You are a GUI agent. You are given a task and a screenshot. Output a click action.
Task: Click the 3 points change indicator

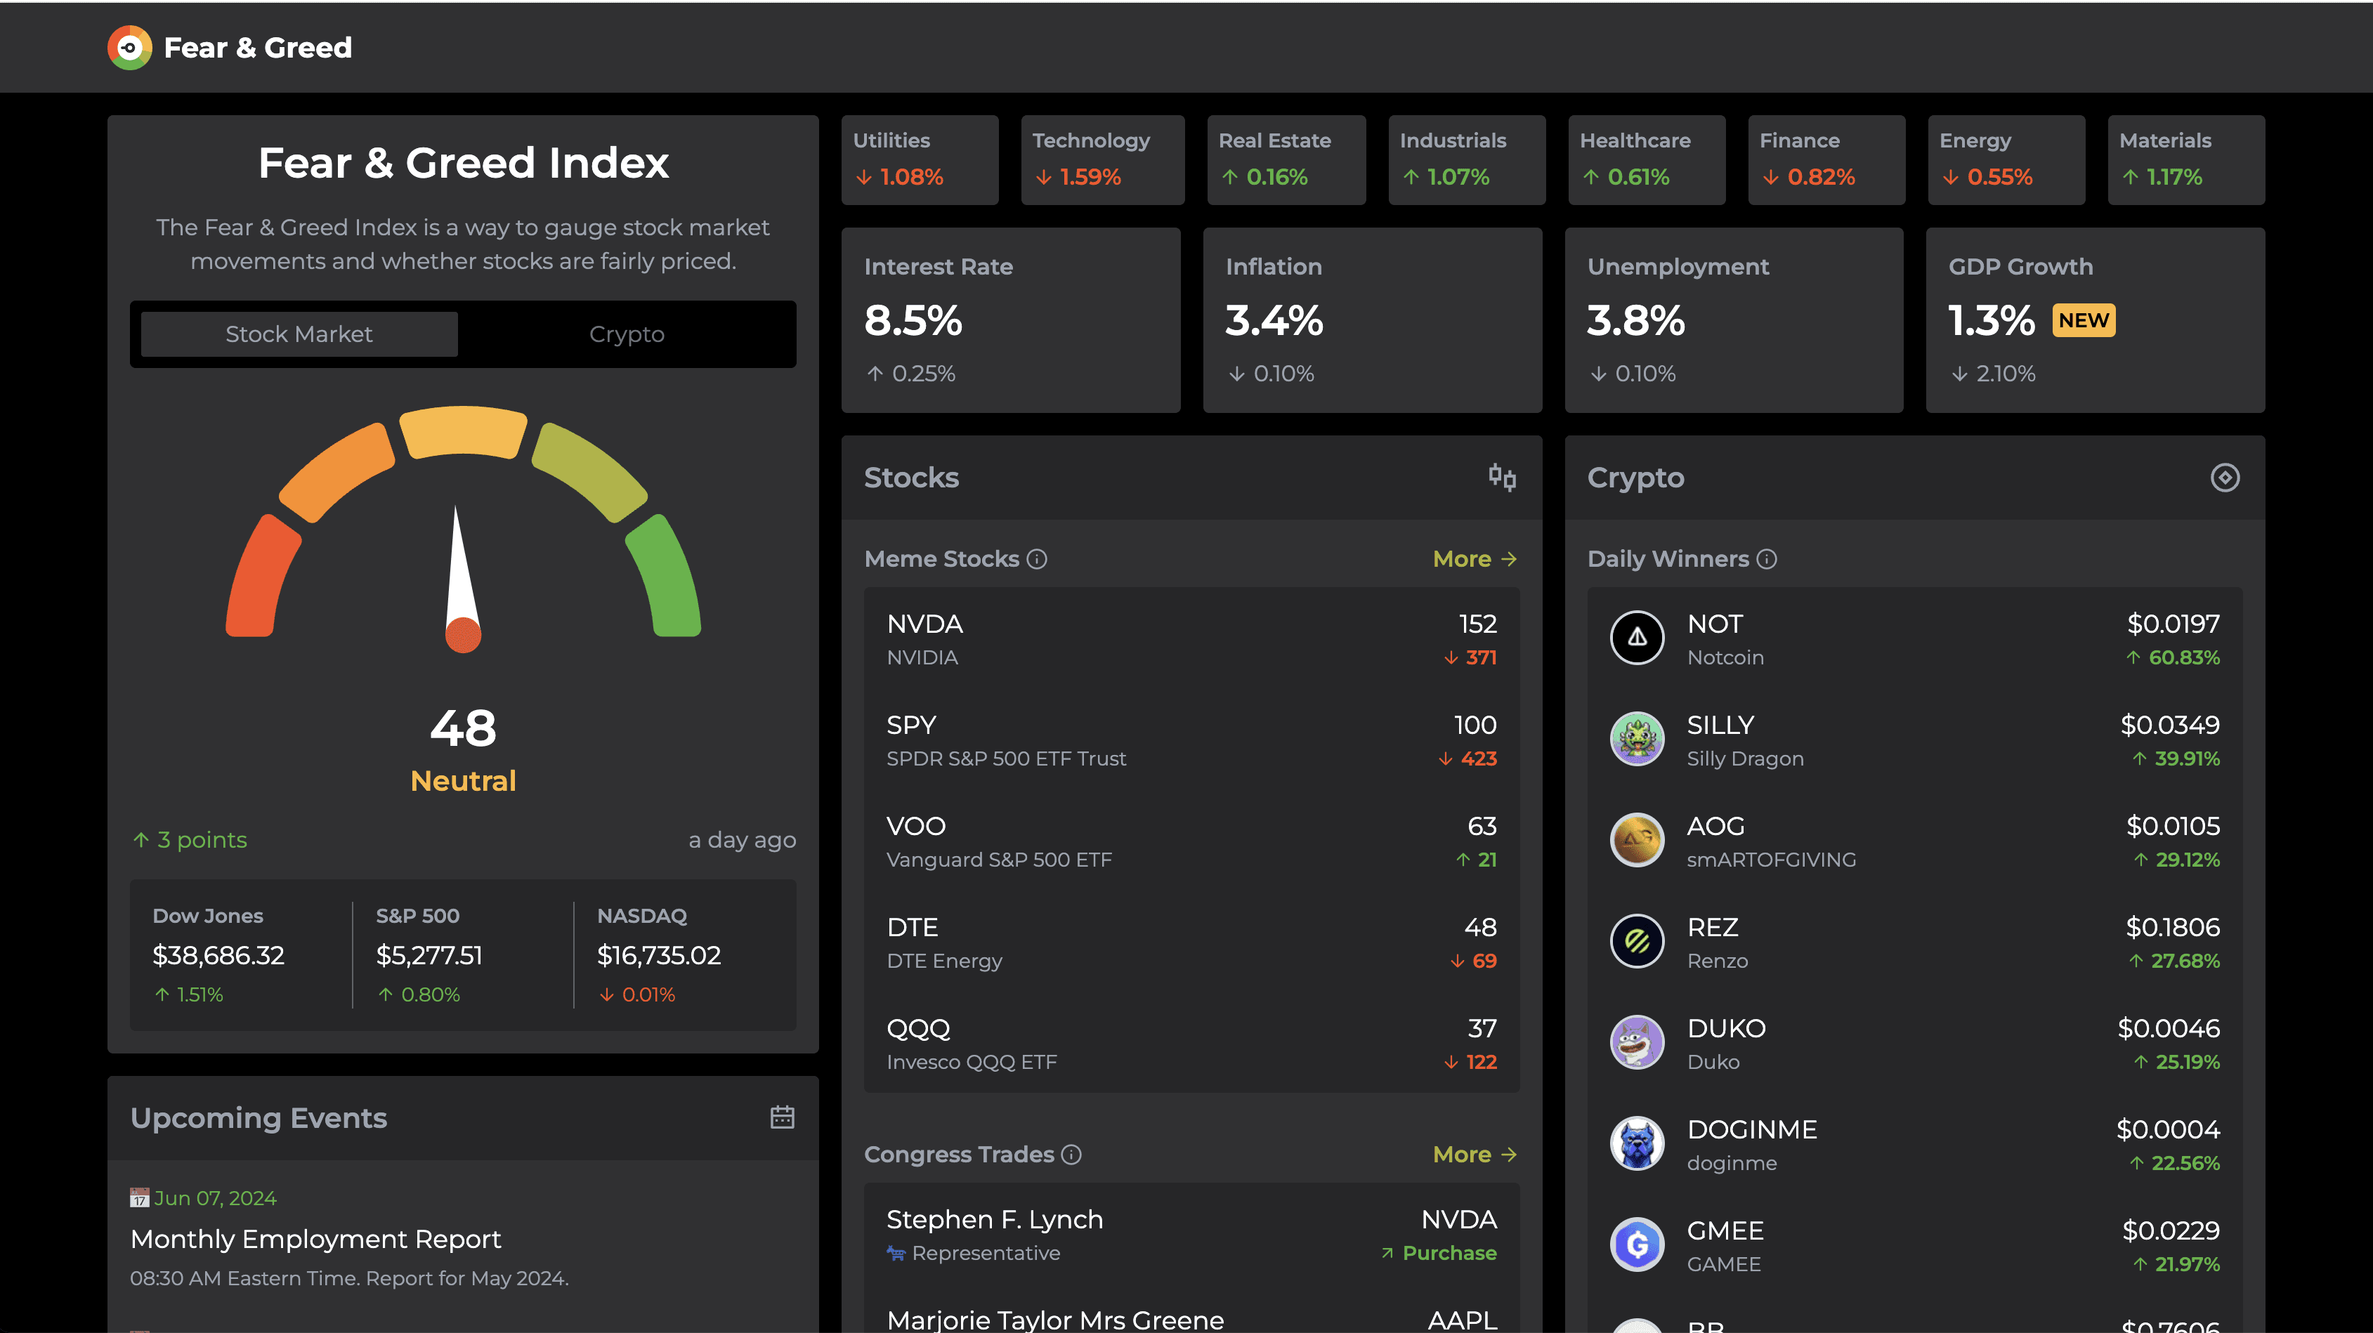tap(190, 840)
